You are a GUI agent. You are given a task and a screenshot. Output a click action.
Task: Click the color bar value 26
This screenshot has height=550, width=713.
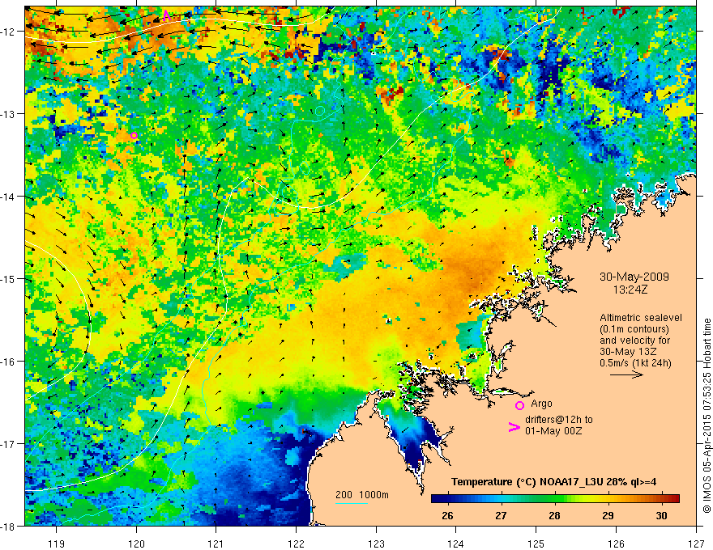point(447,515)
